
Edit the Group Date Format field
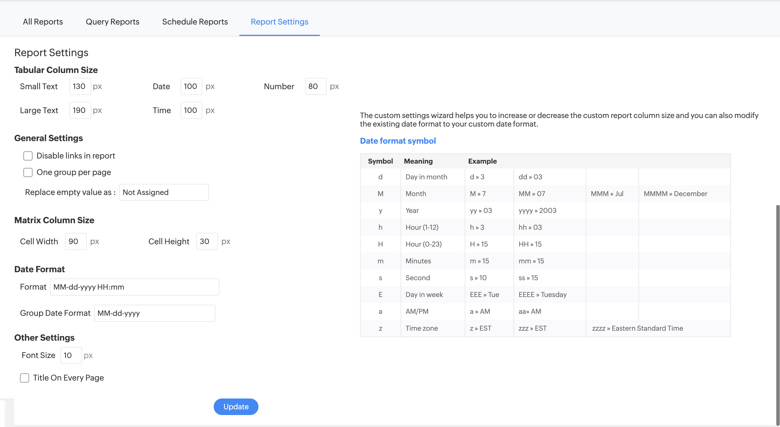154,313
